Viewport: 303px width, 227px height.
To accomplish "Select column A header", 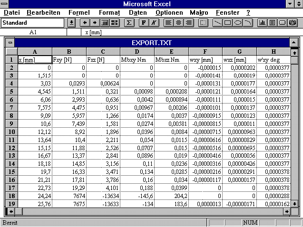I will (35, 51).
